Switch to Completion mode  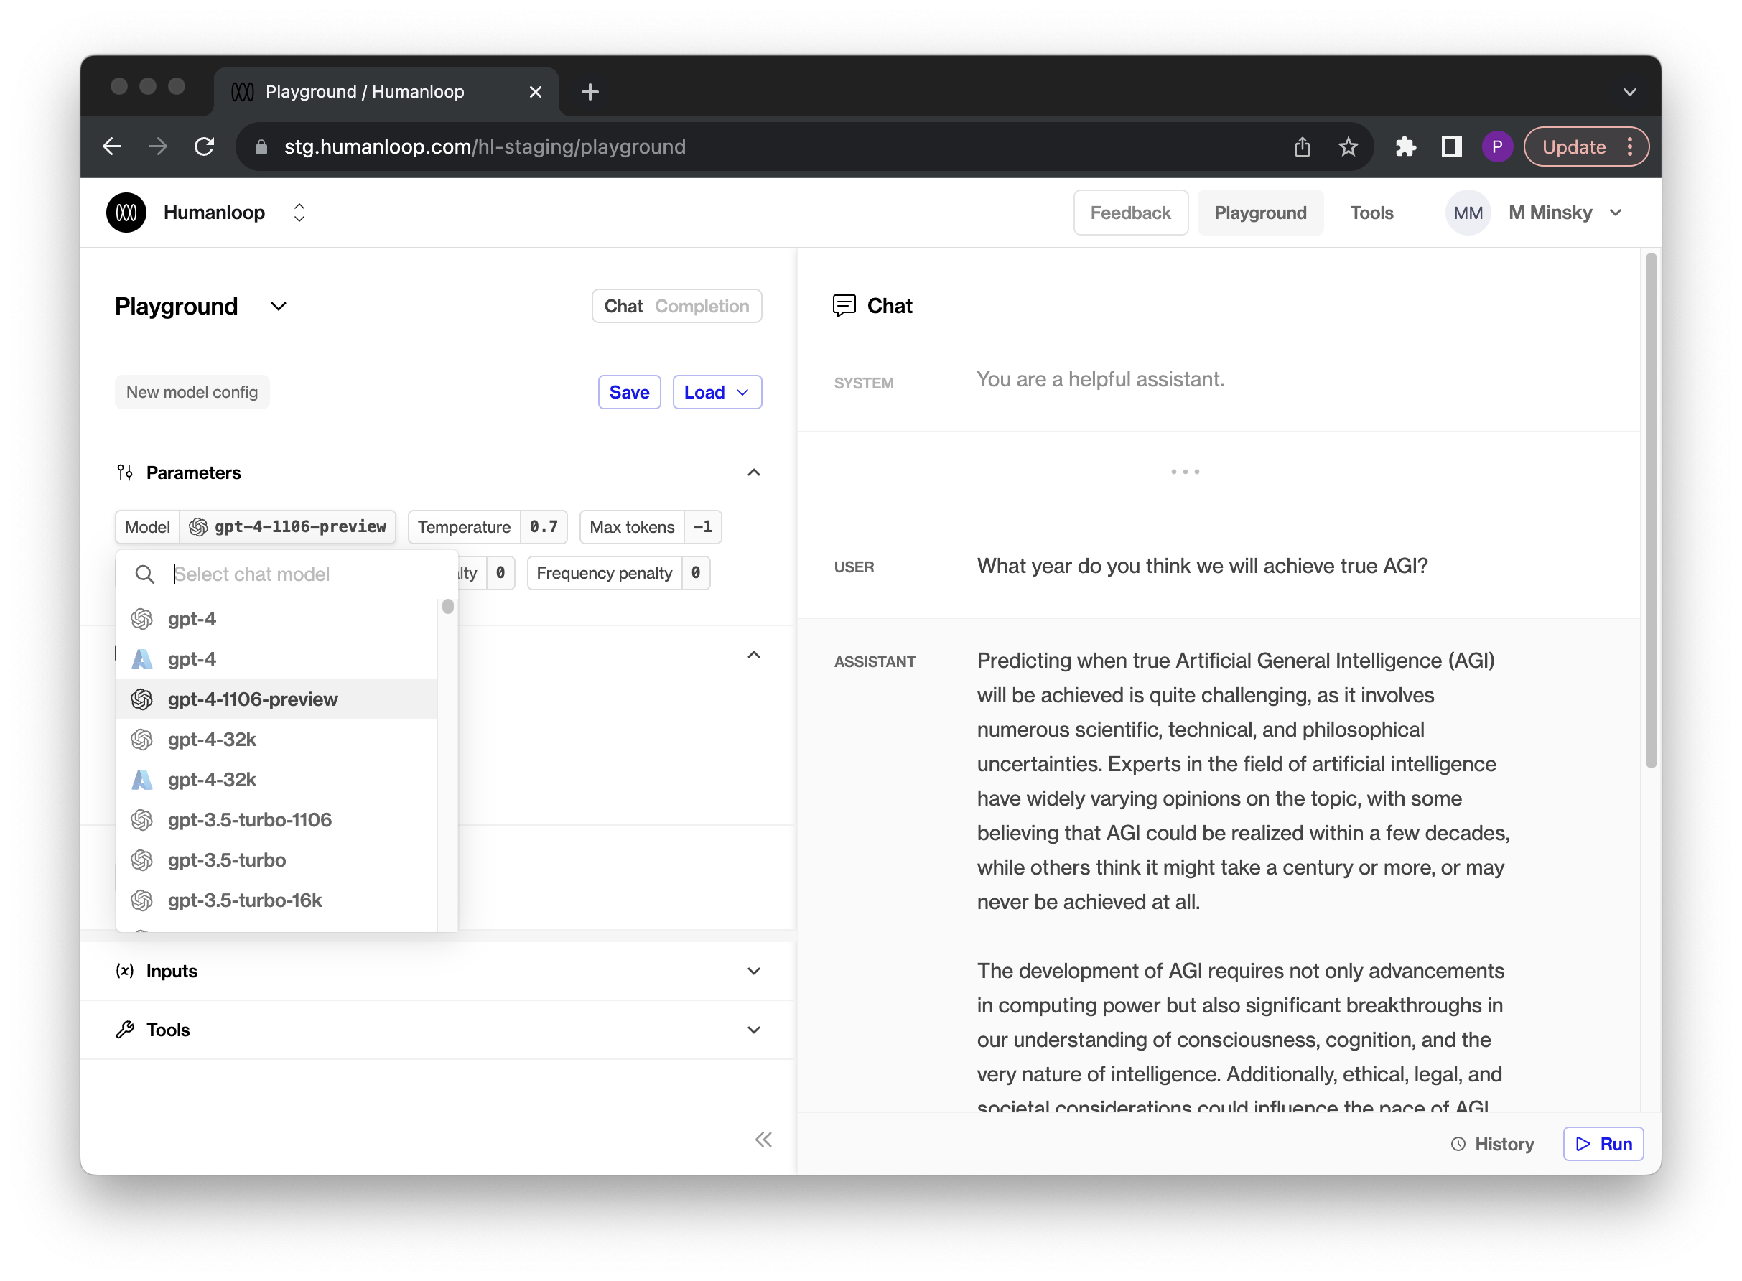click(x=702, y=307)
